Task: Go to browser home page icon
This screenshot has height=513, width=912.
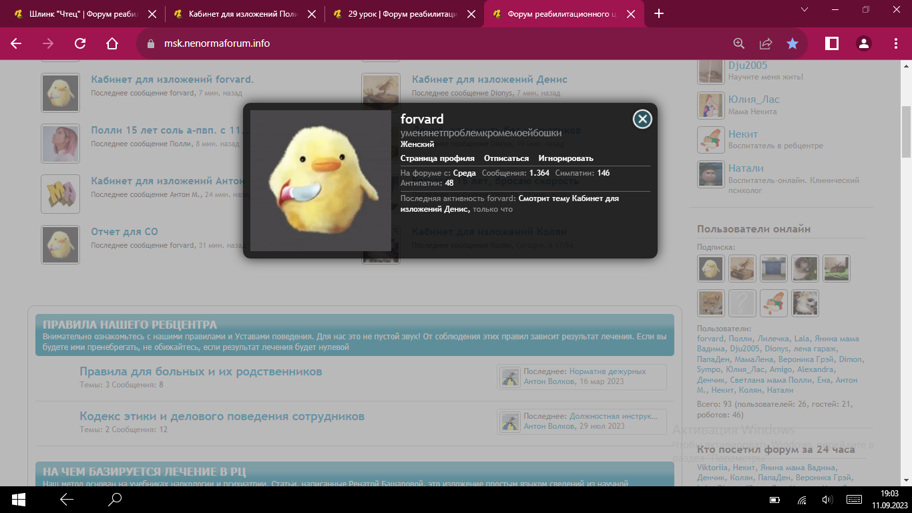Action: pyautogui.click(x=112, y=43)
